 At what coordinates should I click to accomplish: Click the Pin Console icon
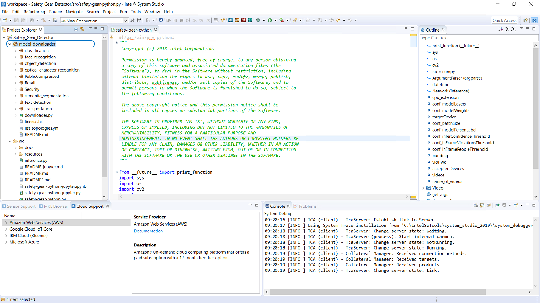(x=498, y=205)
